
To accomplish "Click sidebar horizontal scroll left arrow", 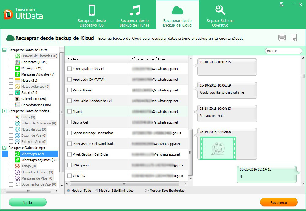I will coord(3,191).
